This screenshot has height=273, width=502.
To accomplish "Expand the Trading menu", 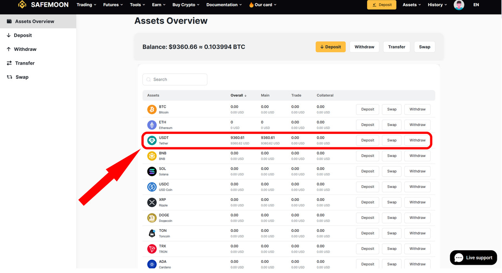I will 86,5.
